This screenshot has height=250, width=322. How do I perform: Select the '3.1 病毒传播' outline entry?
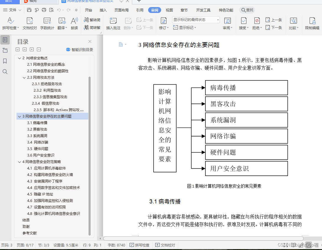(38, 122)
